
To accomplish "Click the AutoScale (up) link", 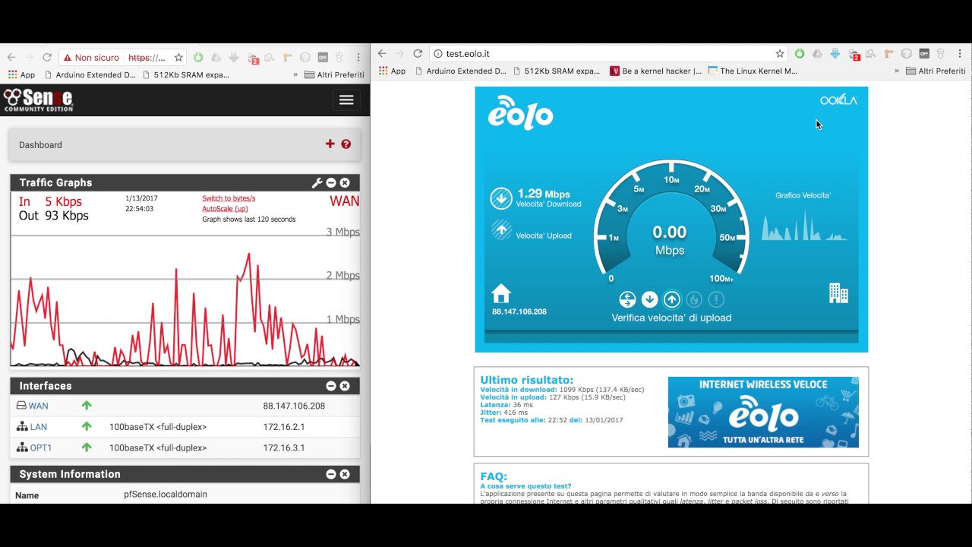I will pos(225,209).
